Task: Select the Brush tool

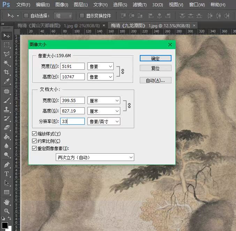Action: [7, 100]
